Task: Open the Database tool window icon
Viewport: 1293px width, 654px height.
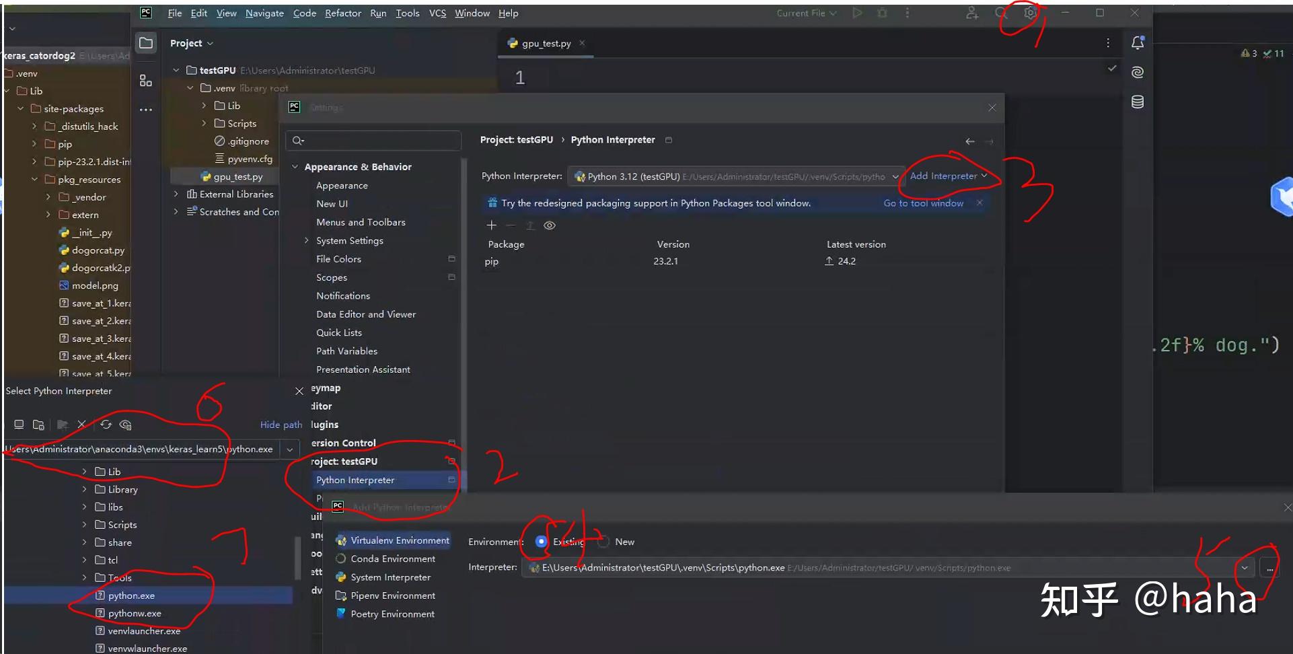Action: point(1138,102)
